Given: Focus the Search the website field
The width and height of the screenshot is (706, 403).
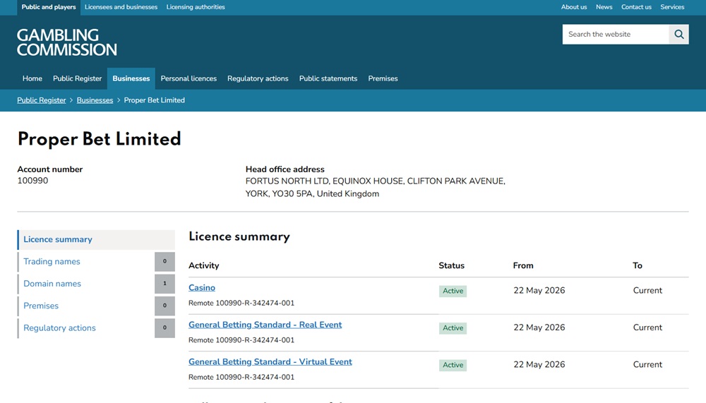Looking at the screenshot, I should (616, 34).
